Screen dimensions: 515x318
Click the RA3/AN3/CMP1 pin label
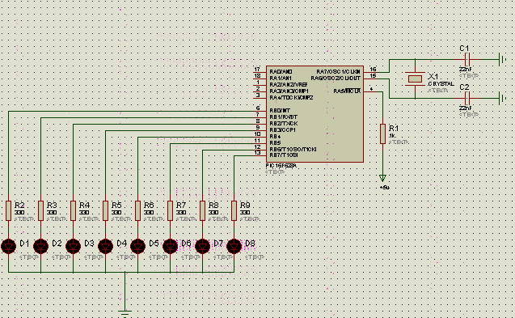pos(289,91)
